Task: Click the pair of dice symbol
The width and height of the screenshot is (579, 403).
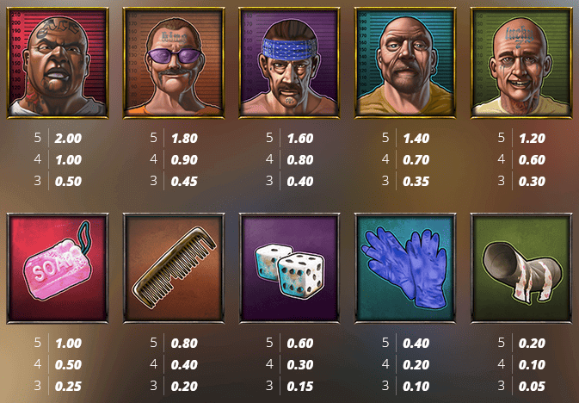Action: 289,268
